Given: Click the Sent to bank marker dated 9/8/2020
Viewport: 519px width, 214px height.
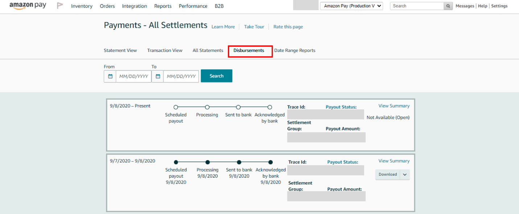Looking at the screenshot, I should tap(239, 162).
